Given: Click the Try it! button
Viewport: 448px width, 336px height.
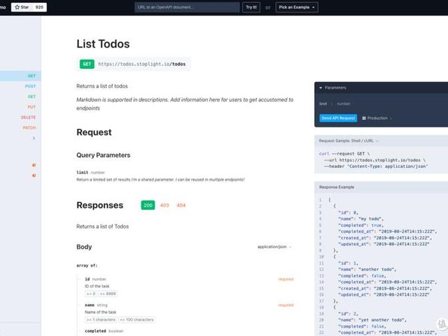Looking at the screenshot, I should click(251, 7).
